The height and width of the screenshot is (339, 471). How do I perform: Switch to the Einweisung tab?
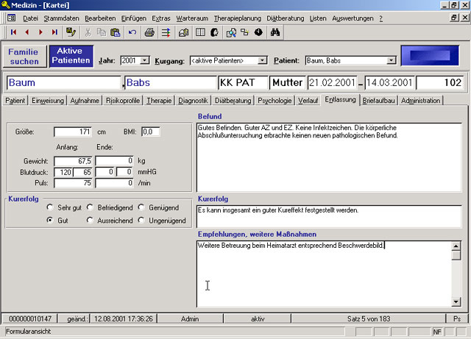point(48,101)
